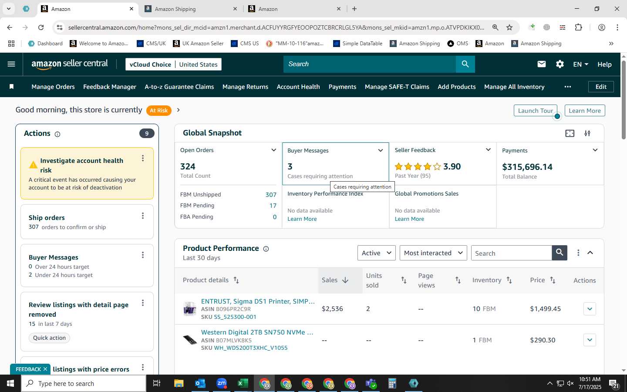Open Product Performance three-dot options menu

point(578,253)
